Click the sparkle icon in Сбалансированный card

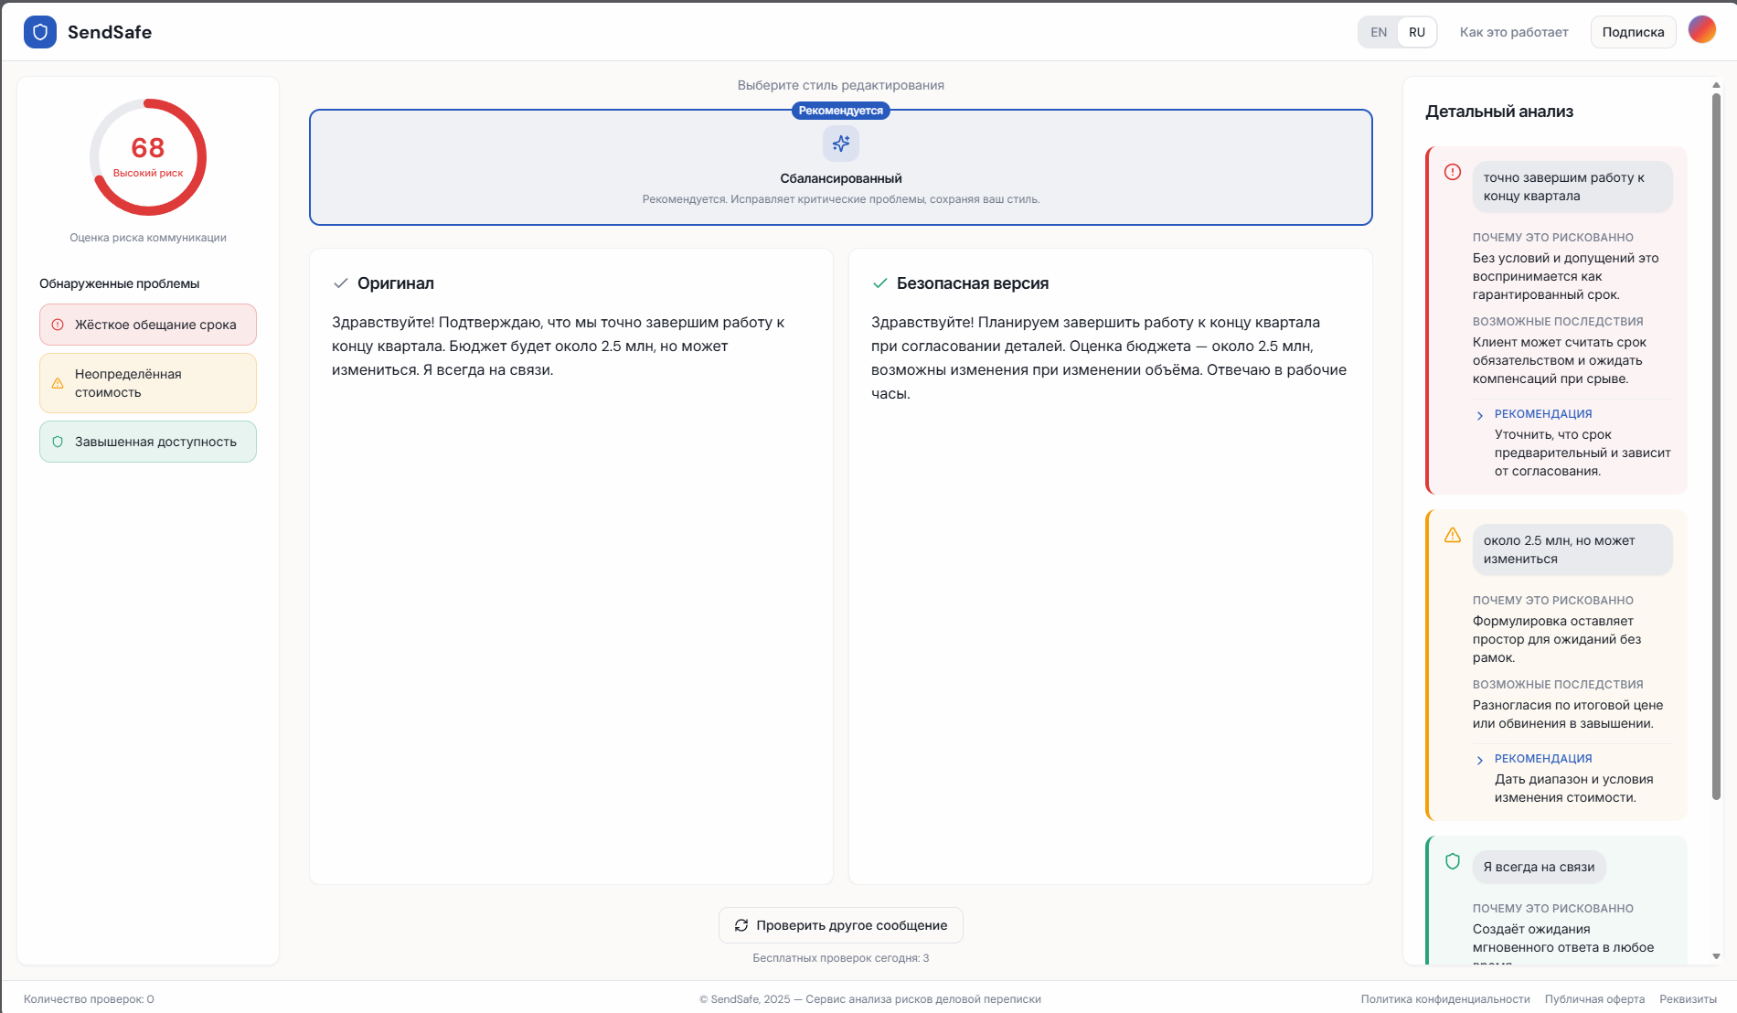(x=840, y=144)
